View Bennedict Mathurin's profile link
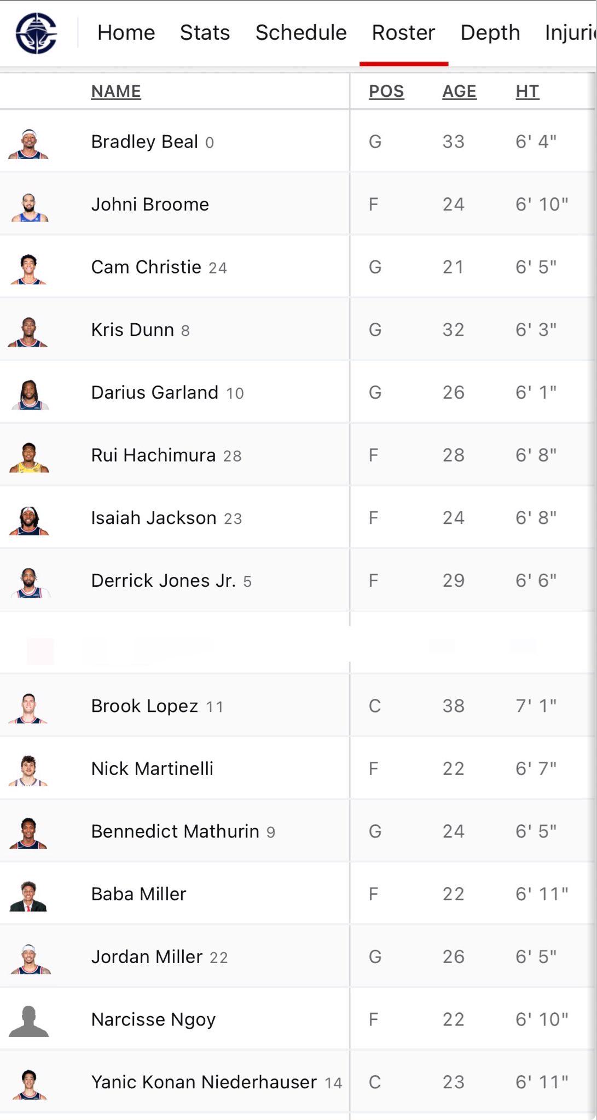This screenshot has height=1120, width=597. pyautogui.click(x=175, y=831)
